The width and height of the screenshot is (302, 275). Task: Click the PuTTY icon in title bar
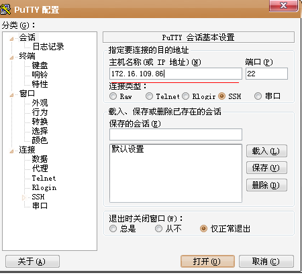click(x=5, y=9)
